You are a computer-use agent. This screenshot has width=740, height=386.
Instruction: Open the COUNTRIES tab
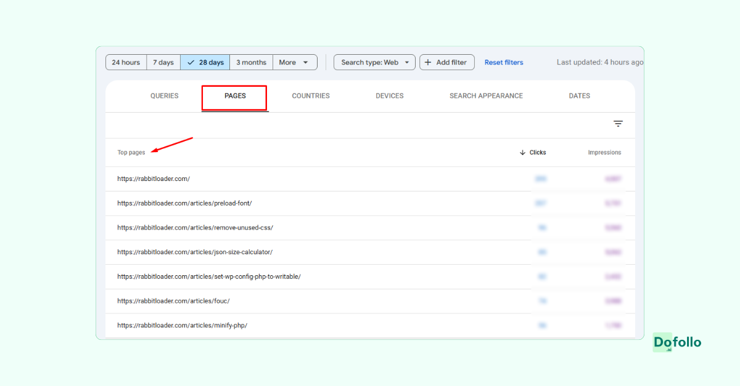pyautogui.click(x=311, y=95)
